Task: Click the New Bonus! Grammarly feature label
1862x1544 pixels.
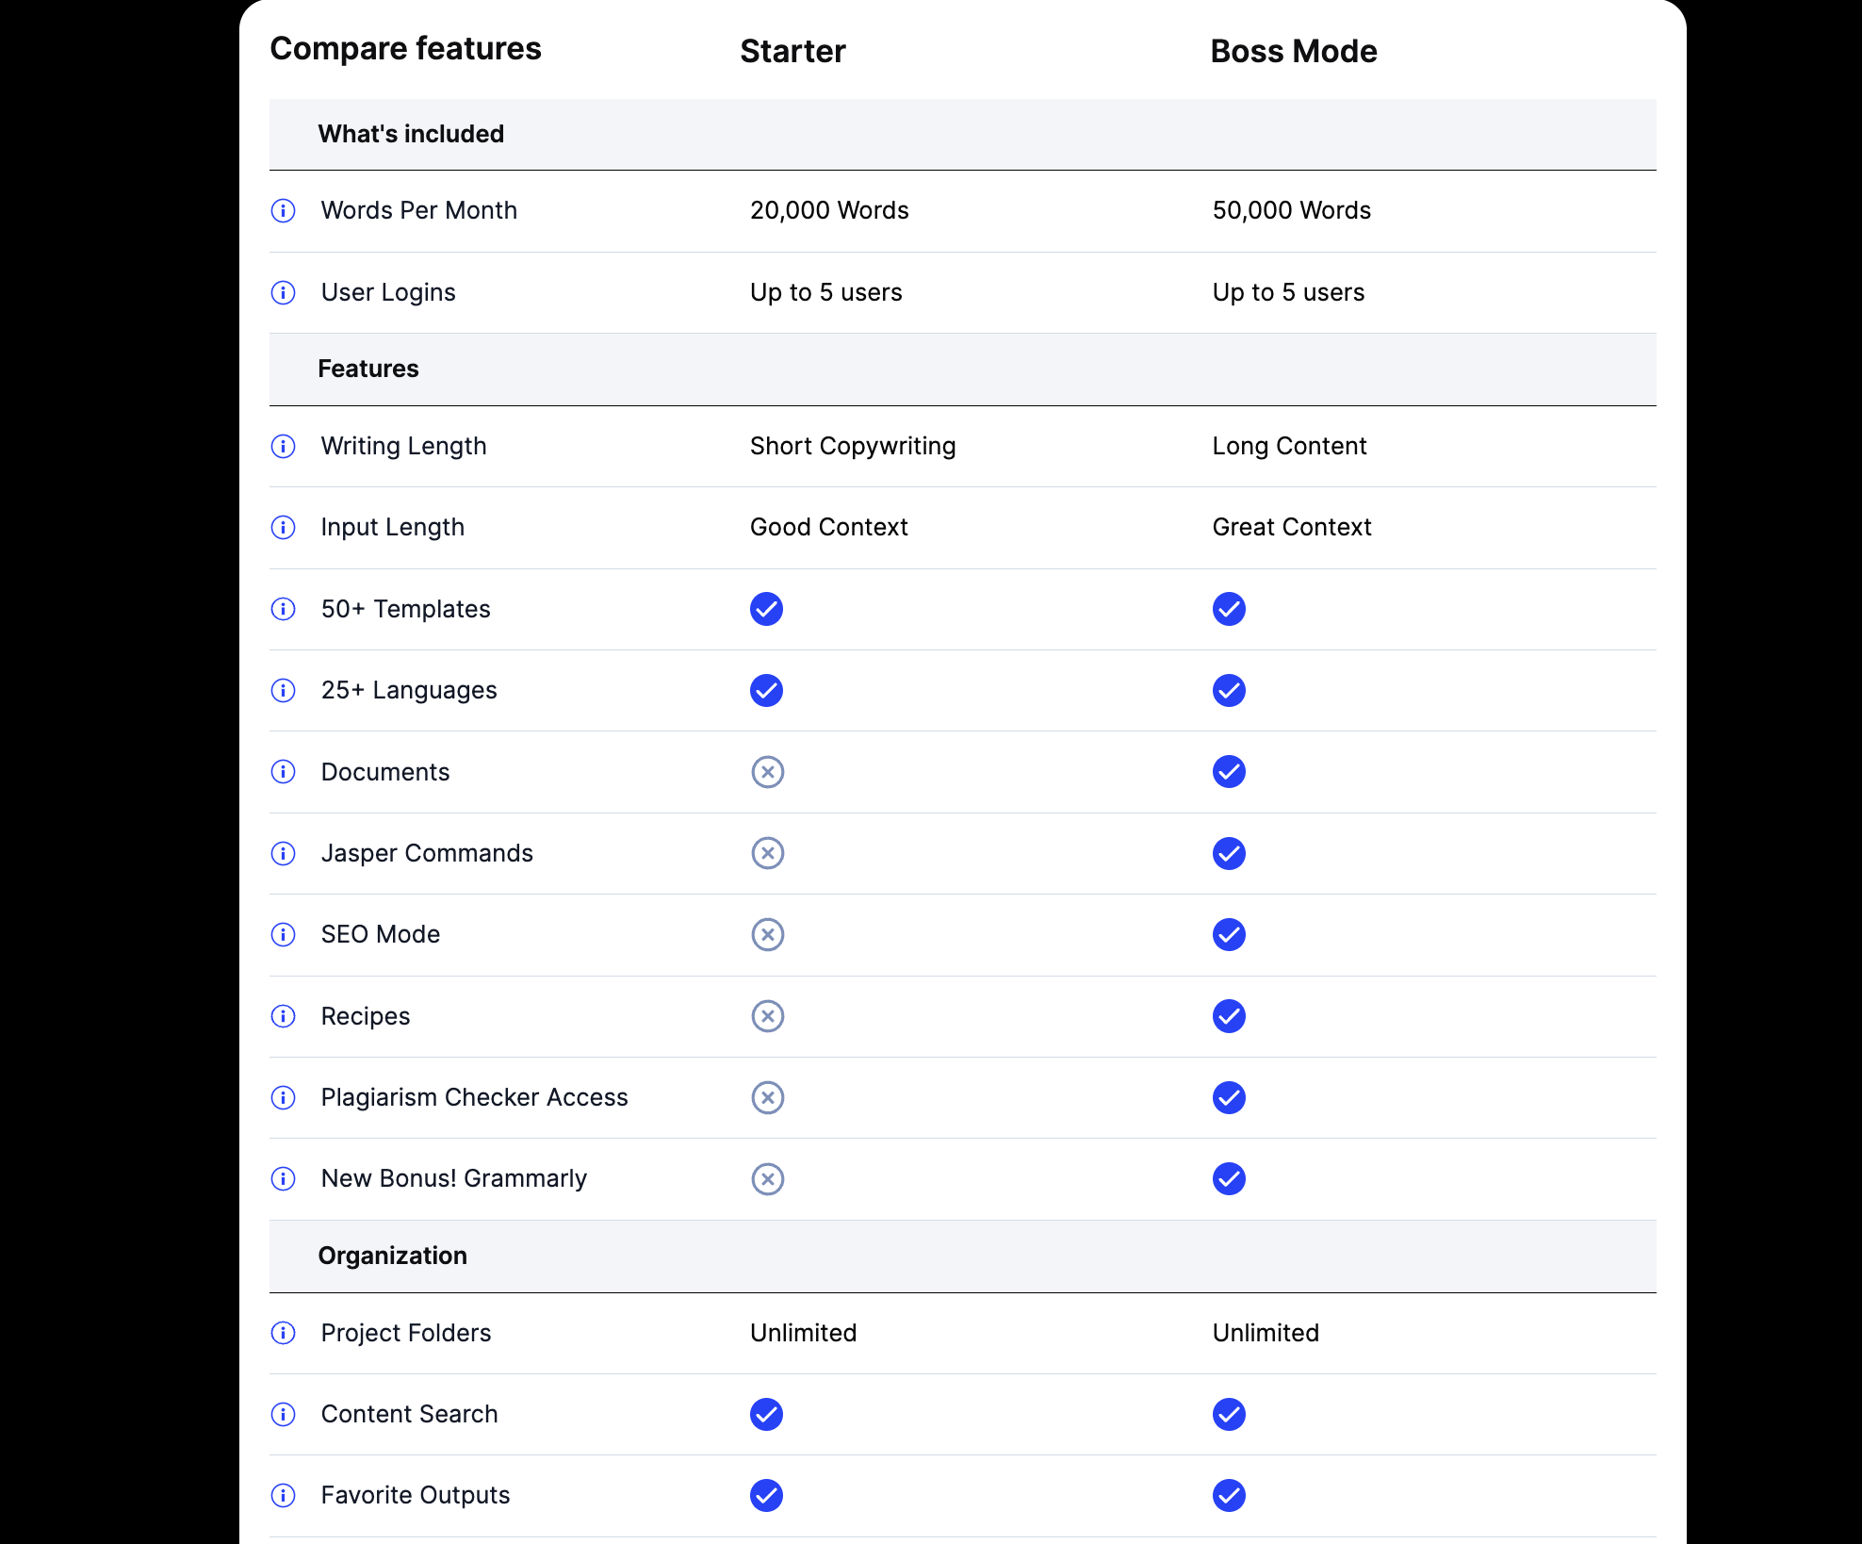Action: pyautogui.click(x=453, y=1178)
